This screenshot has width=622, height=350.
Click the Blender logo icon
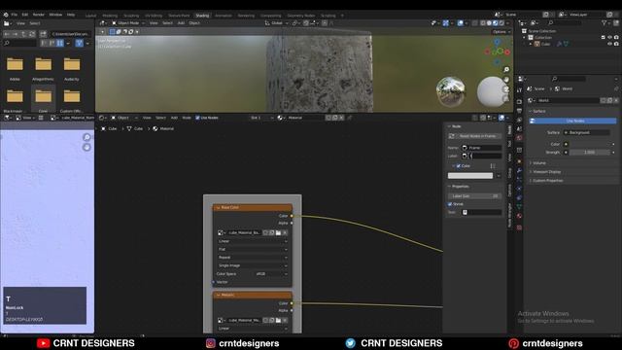[6, 15]
